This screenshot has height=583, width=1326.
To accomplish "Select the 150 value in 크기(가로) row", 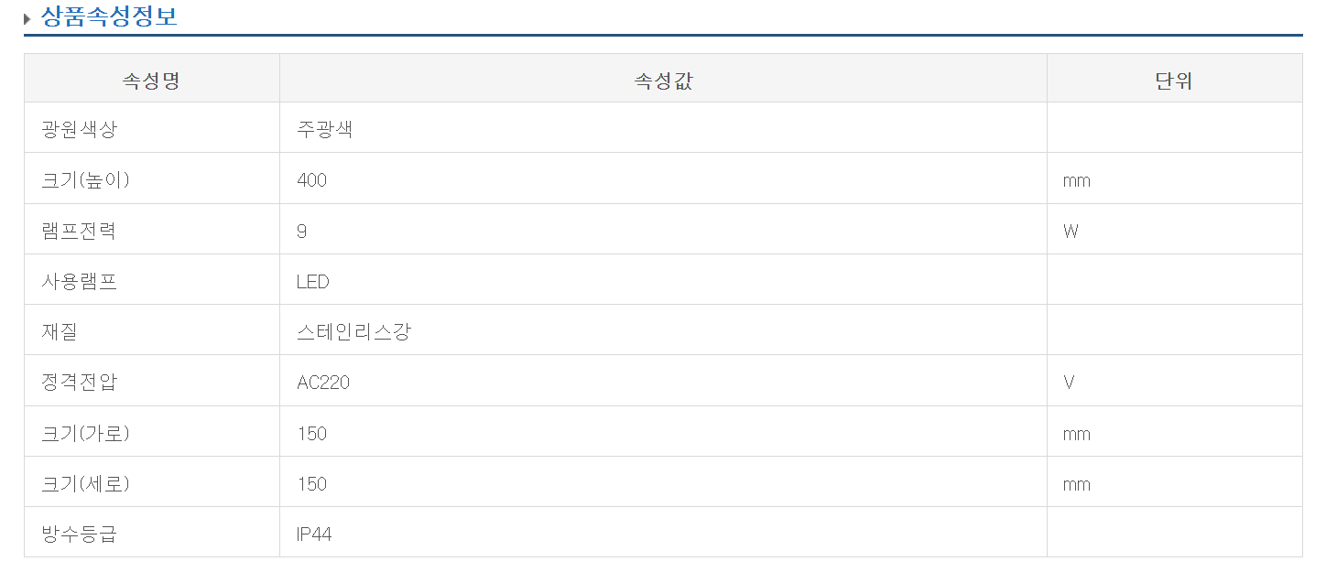I will 312,433.
